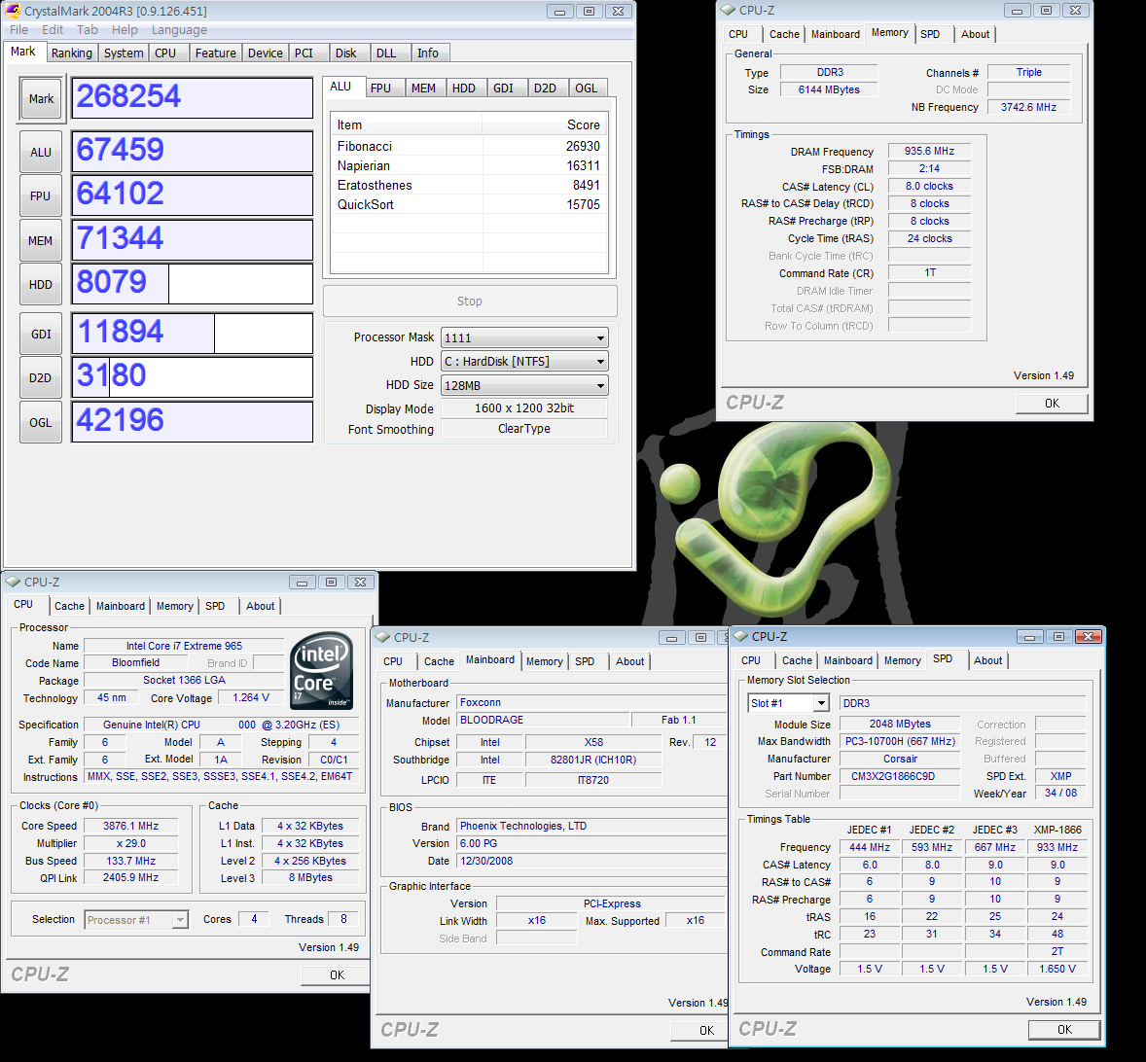Click the Intel Core i7 logo
Screen dimensions: 1146x1062
click(x=322, y=671)
